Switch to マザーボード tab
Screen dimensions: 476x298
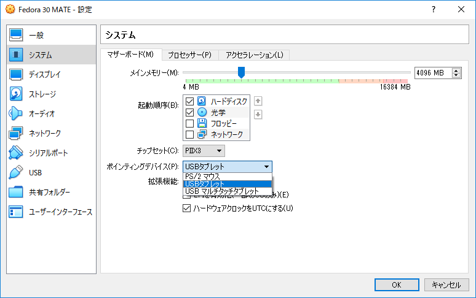click(131, 55)
